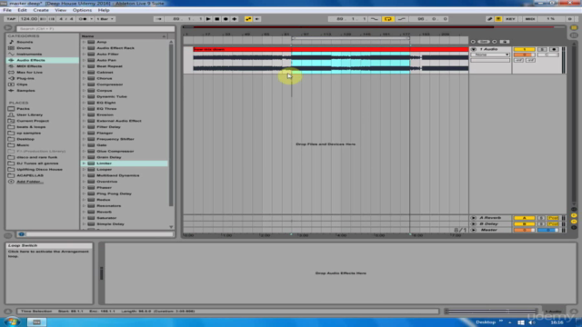Image resolution: width=582 pixels, height=327 pixels.
Task: Open the View menu
Action: tap(60, 10)
